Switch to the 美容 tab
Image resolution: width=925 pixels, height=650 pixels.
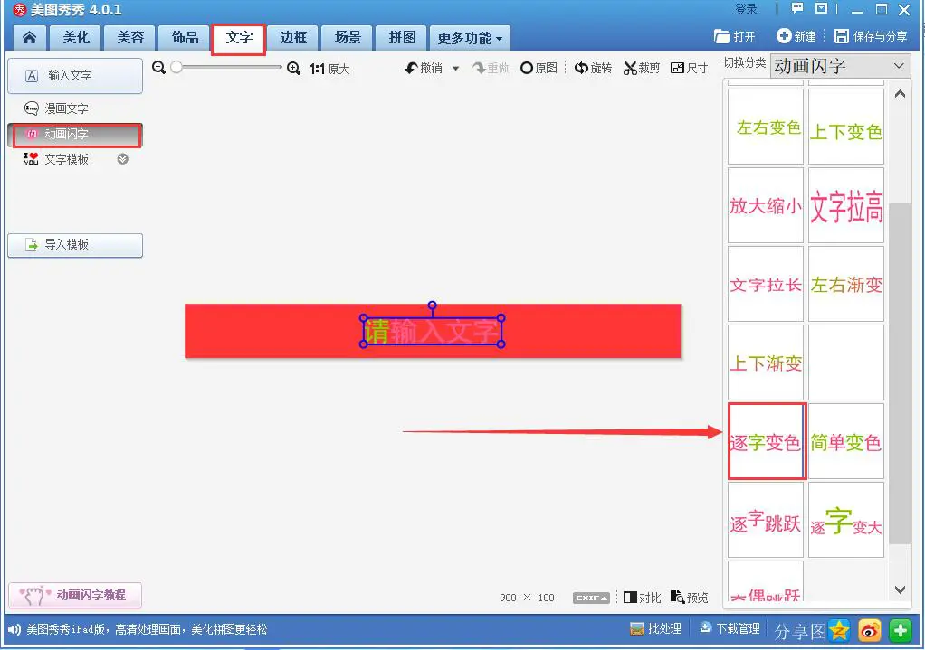pos(130,38)
